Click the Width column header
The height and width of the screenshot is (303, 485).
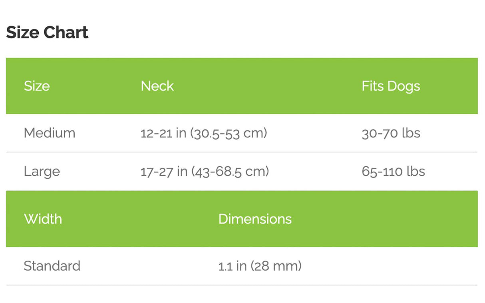click(x=43, y=219)
